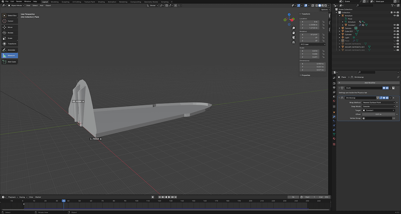401x214 pixels.
Task: Open the Snap Mode dropdown
Action: point(379,106)
